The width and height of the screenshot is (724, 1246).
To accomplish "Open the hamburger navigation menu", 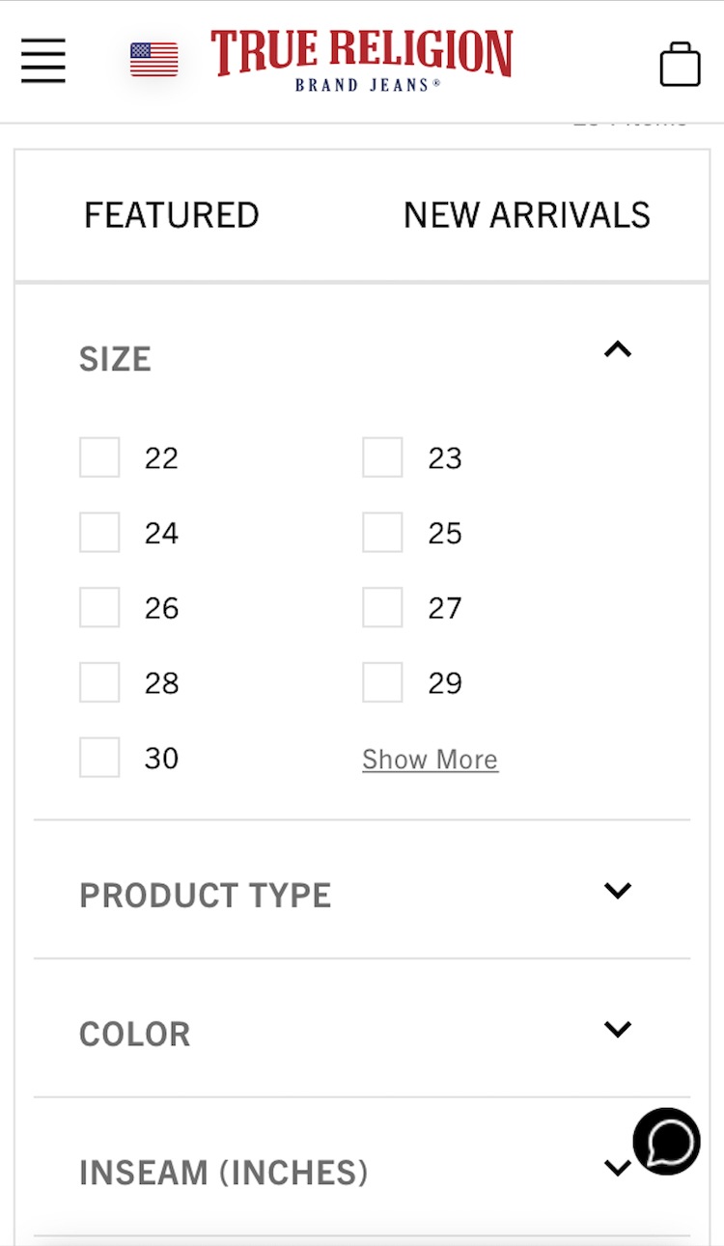I will click(43, 61).
